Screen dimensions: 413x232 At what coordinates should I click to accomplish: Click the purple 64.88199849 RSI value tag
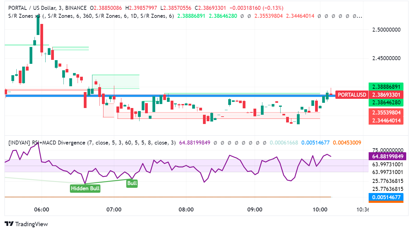386,157
